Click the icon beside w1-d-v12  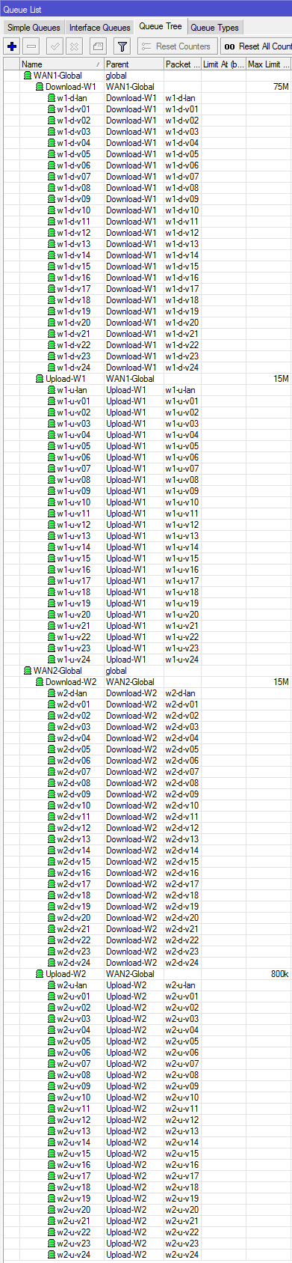click(52, 233)
